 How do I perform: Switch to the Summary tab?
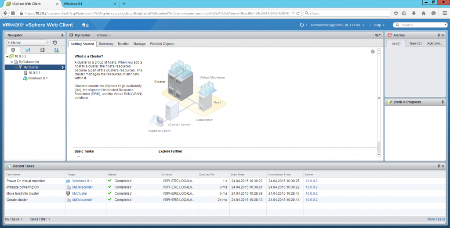106,44
